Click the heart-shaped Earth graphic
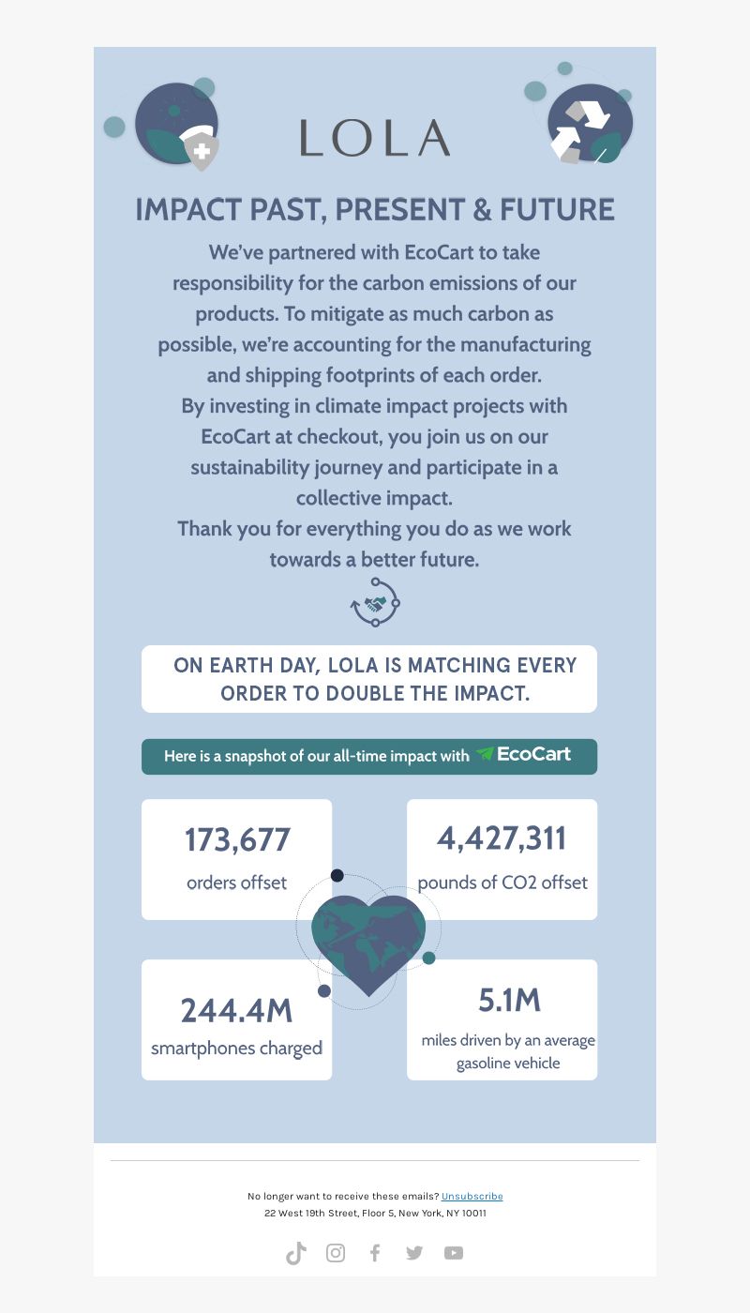Image resolution: width=750 pixels, height=1313 pixels. 368,943
